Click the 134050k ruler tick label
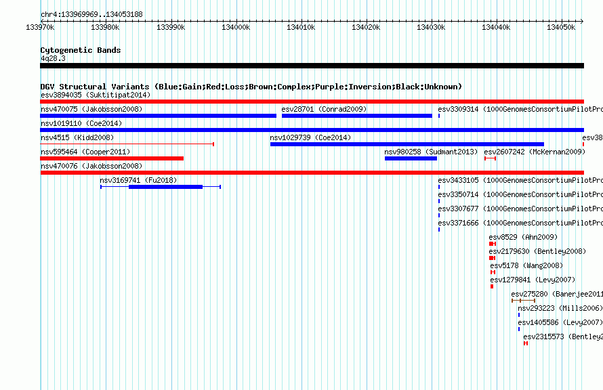 561,27
